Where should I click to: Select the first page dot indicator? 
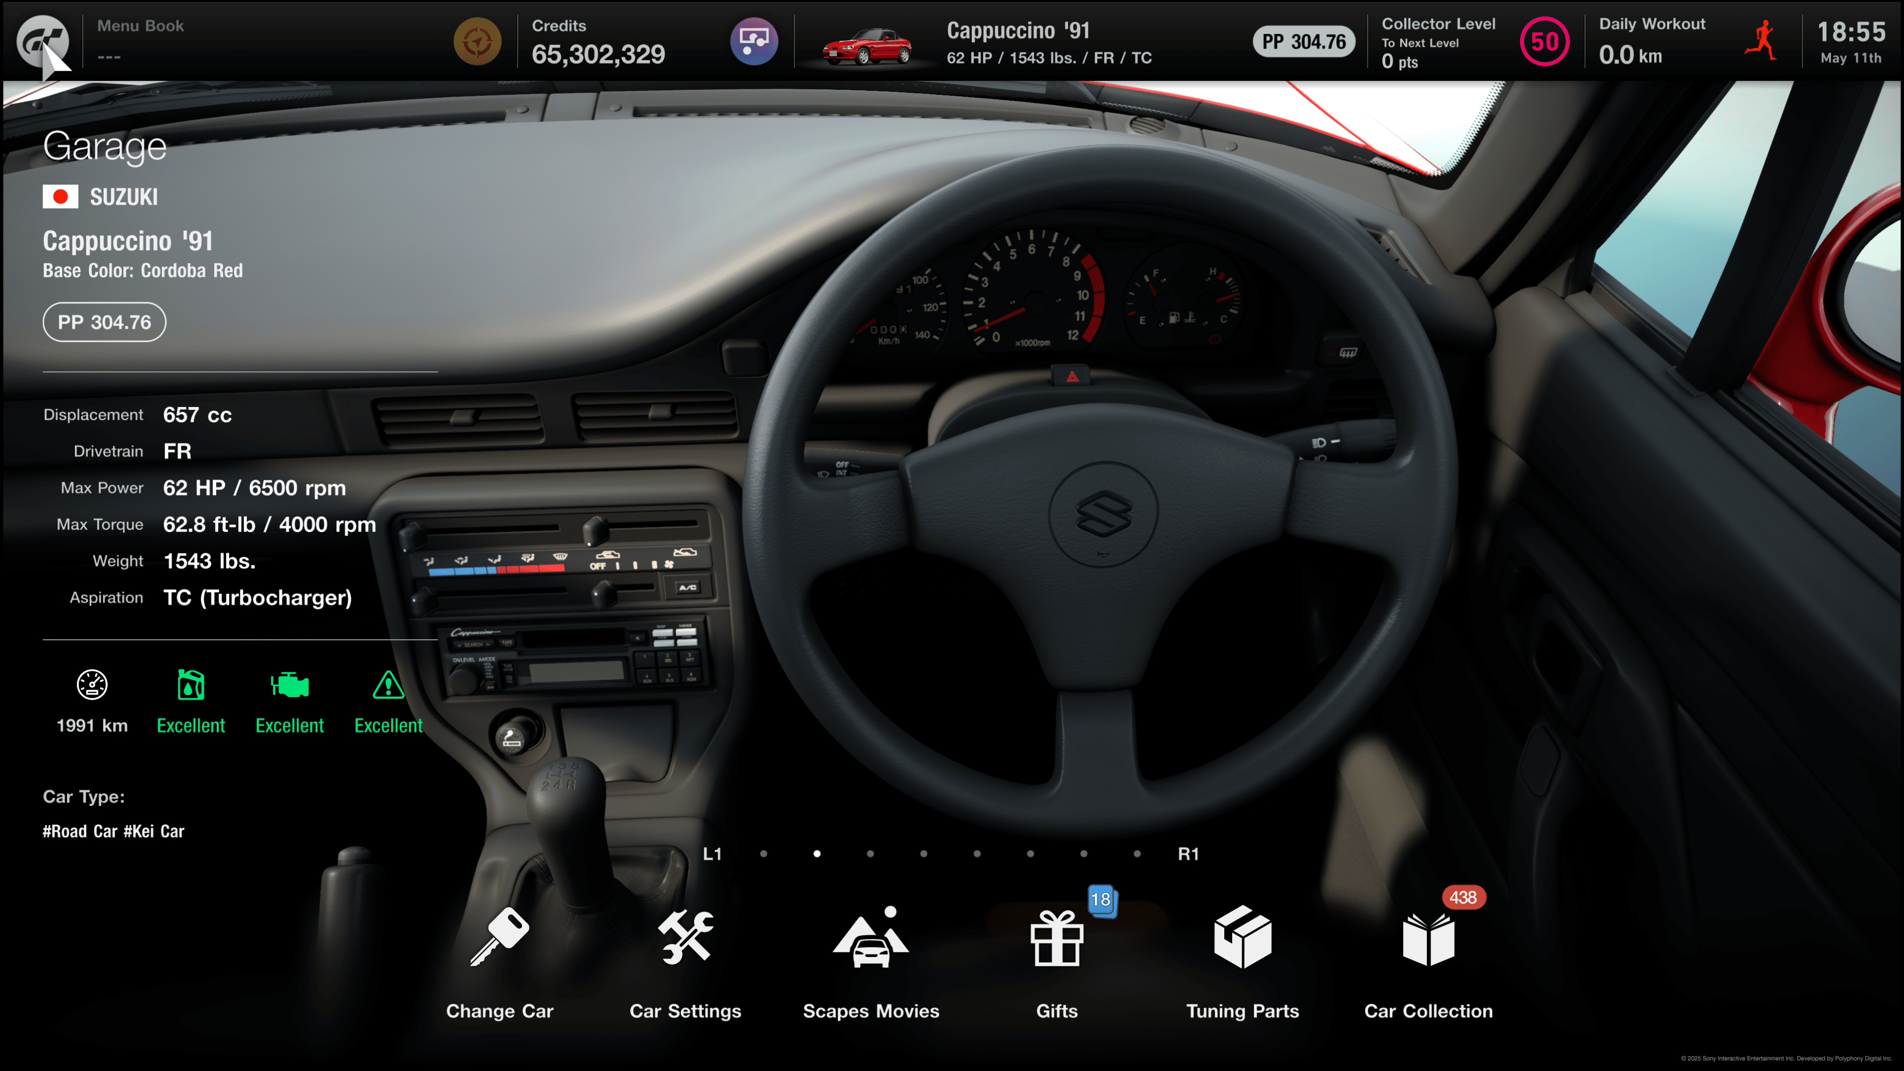tap(764, 854)
